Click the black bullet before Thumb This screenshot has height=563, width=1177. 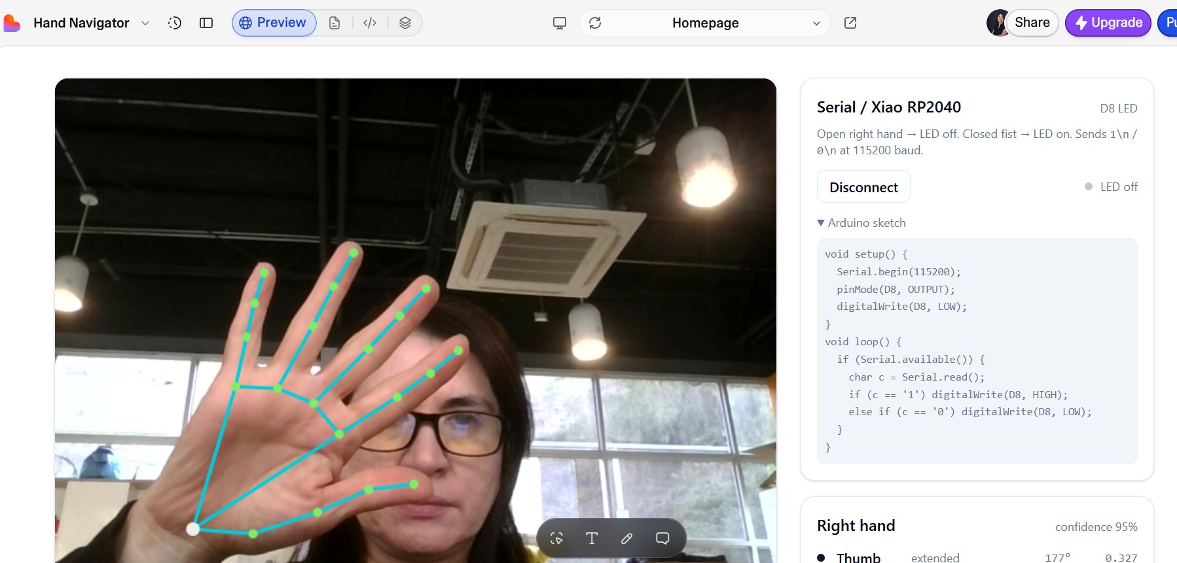point(821,558)
